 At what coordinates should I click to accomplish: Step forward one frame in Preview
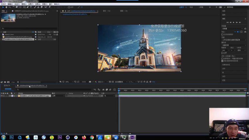tap(237, 22)
